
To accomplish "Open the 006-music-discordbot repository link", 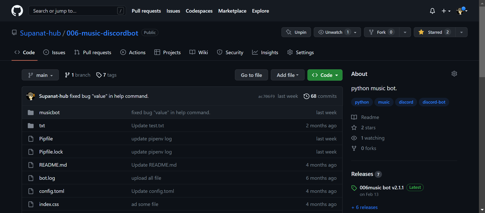I will tap(102, 33).
